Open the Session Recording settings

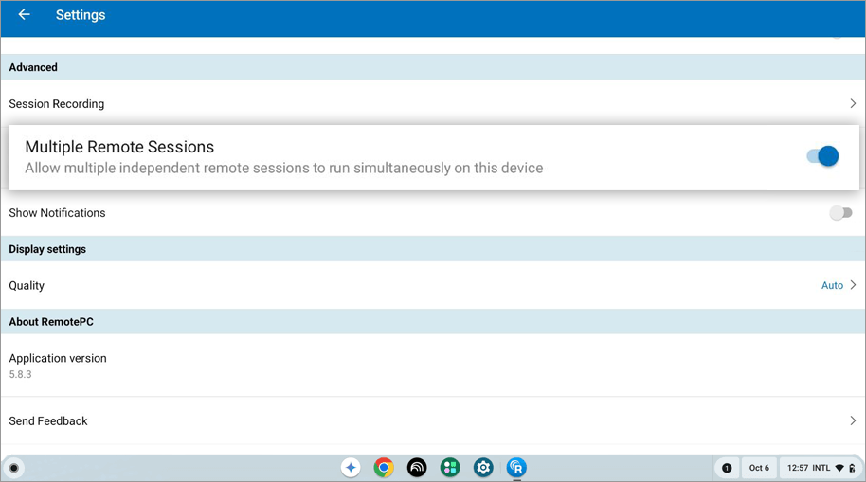(x=433, y=104)
